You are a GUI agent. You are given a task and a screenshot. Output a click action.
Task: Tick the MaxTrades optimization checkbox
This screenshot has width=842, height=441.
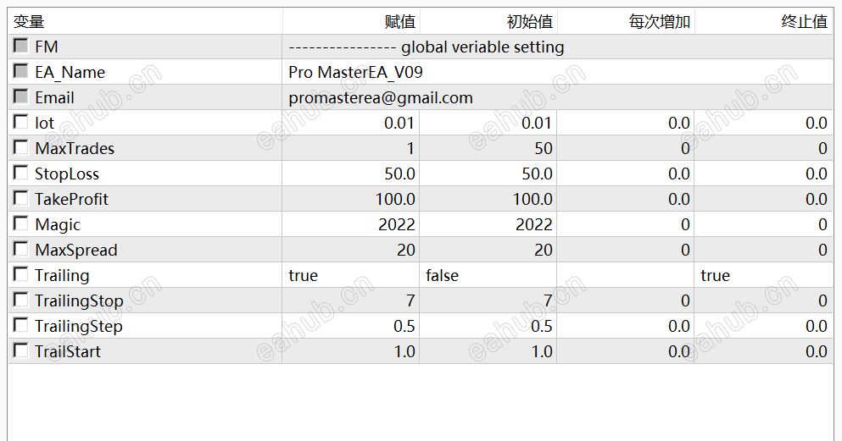(20, 147)
